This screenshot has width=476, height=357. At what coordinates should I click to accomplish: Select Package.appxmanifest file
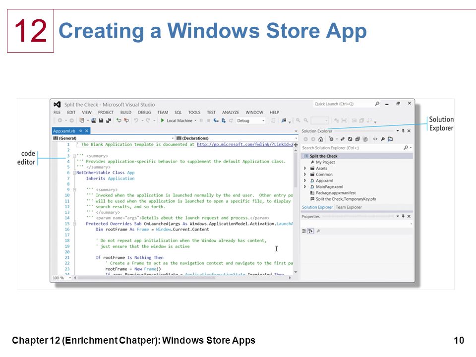click(x=333, y=193)
